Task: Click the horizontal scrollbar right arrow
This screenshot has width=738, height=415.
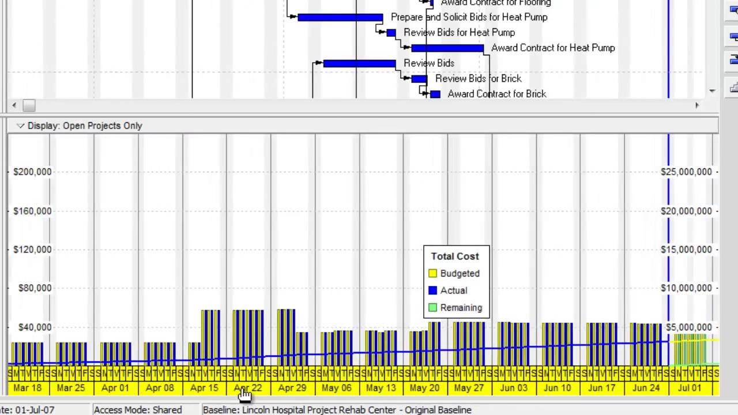Action: point(696,105)
